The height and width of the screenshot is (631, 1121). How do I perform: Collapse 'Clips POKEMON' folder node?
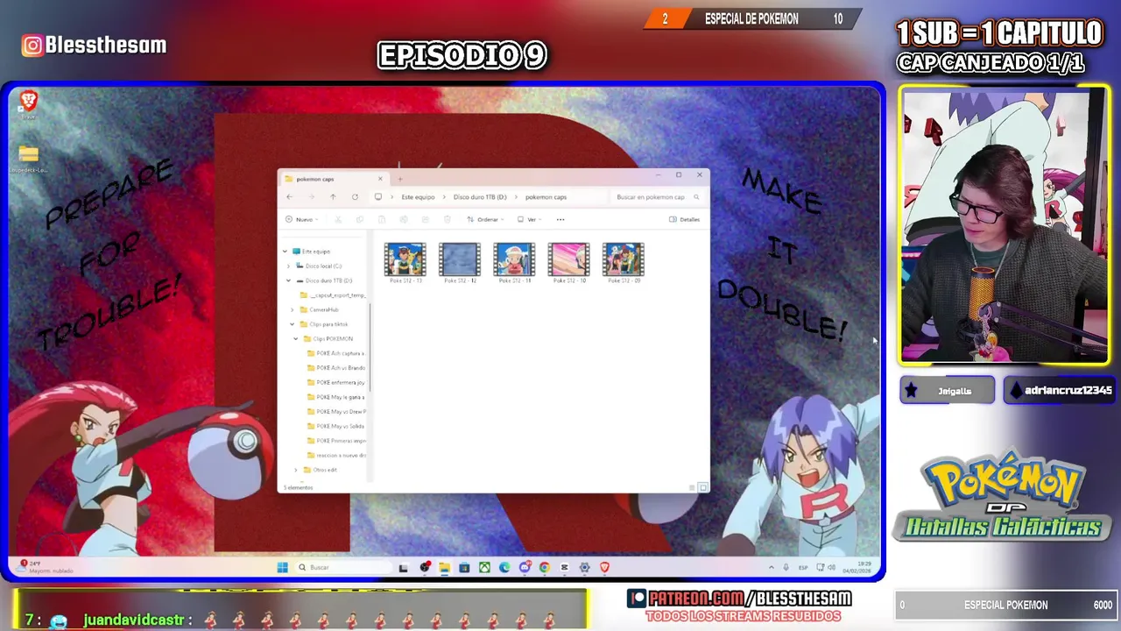pos(296,338)
